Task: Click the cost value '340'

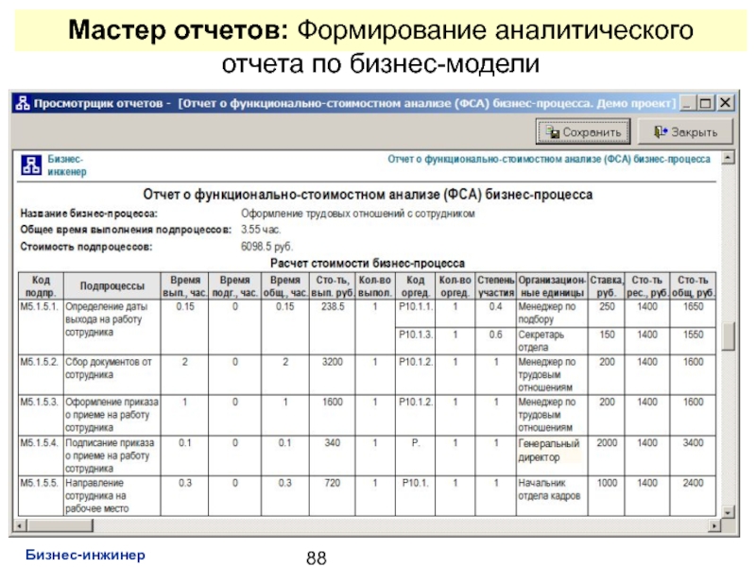Action: (333, 442)
